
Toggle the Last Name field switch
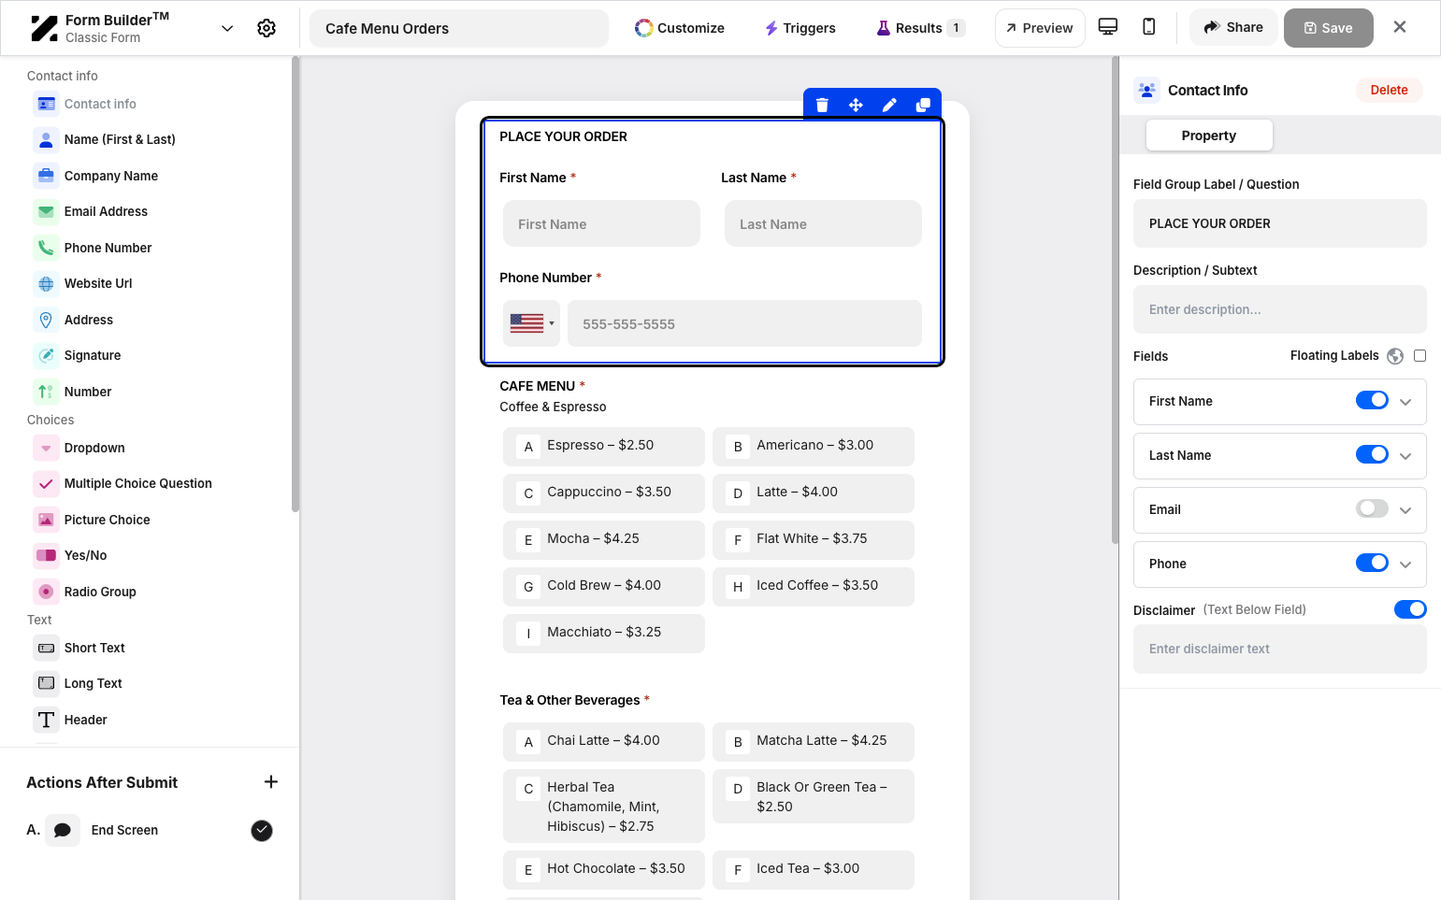point(1372,454)
